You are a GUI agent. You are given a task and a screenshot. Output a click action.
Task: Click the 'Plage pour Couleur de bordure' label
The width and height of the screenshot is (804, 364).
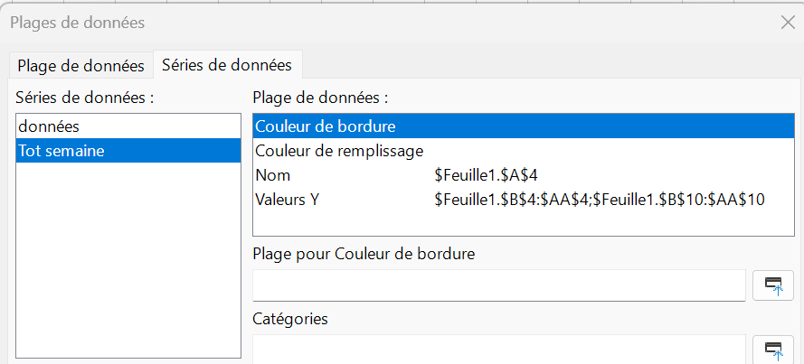pos(364,254)
